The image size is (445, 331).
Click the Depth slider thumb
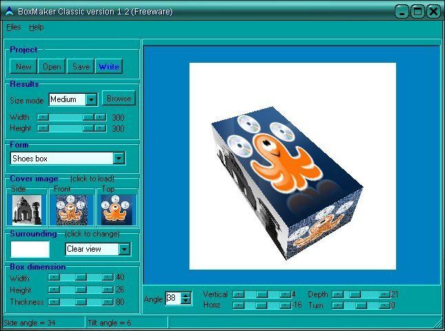355,294
